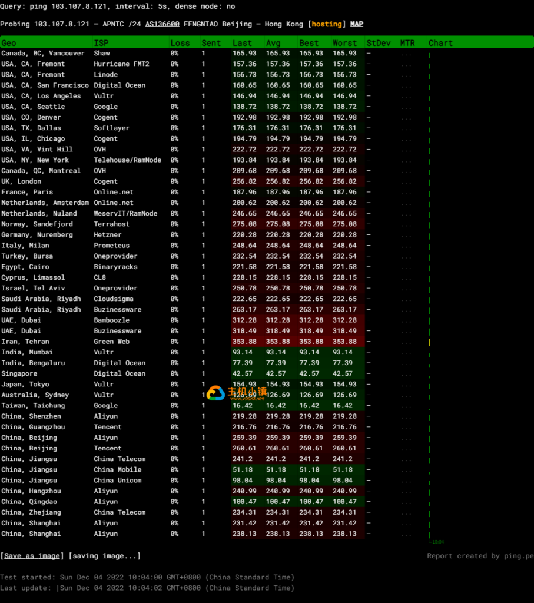Image resolution: width=534 pixels, height=603 pixels.
Task: Click the 10:04 chart time label
Action: pos(437,542)
